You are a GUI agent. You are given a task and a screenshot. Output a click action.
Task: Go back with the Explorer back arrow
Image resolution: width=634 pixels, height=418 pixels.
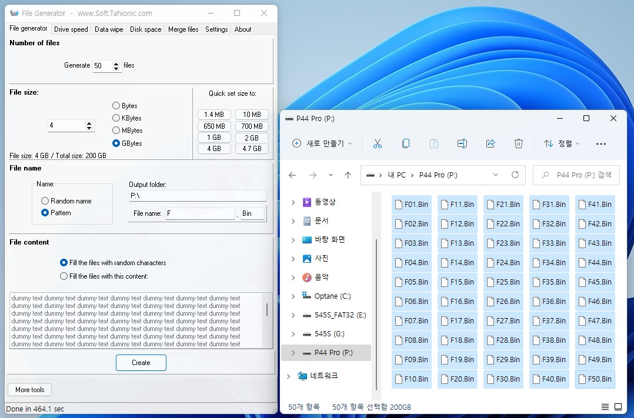(292, 175)
